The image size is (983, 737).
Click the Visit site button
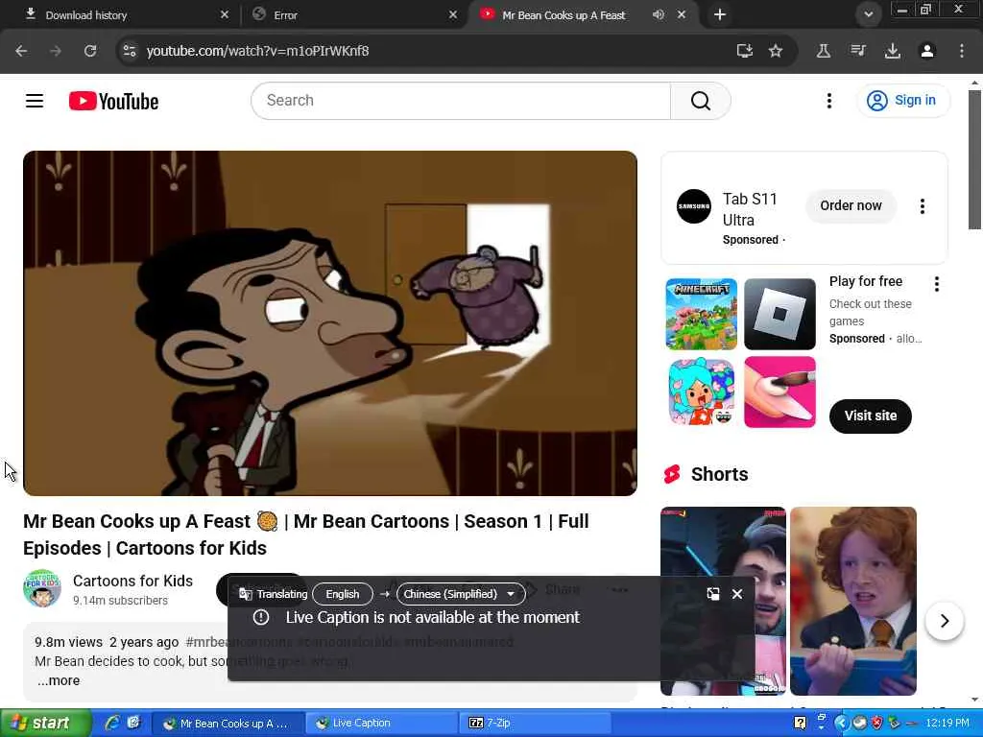tap(870, 416)
